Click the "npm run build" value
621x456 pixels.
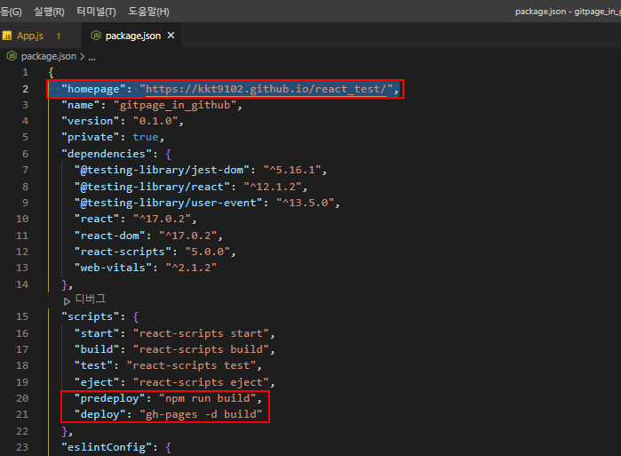[x=208, y=398]
